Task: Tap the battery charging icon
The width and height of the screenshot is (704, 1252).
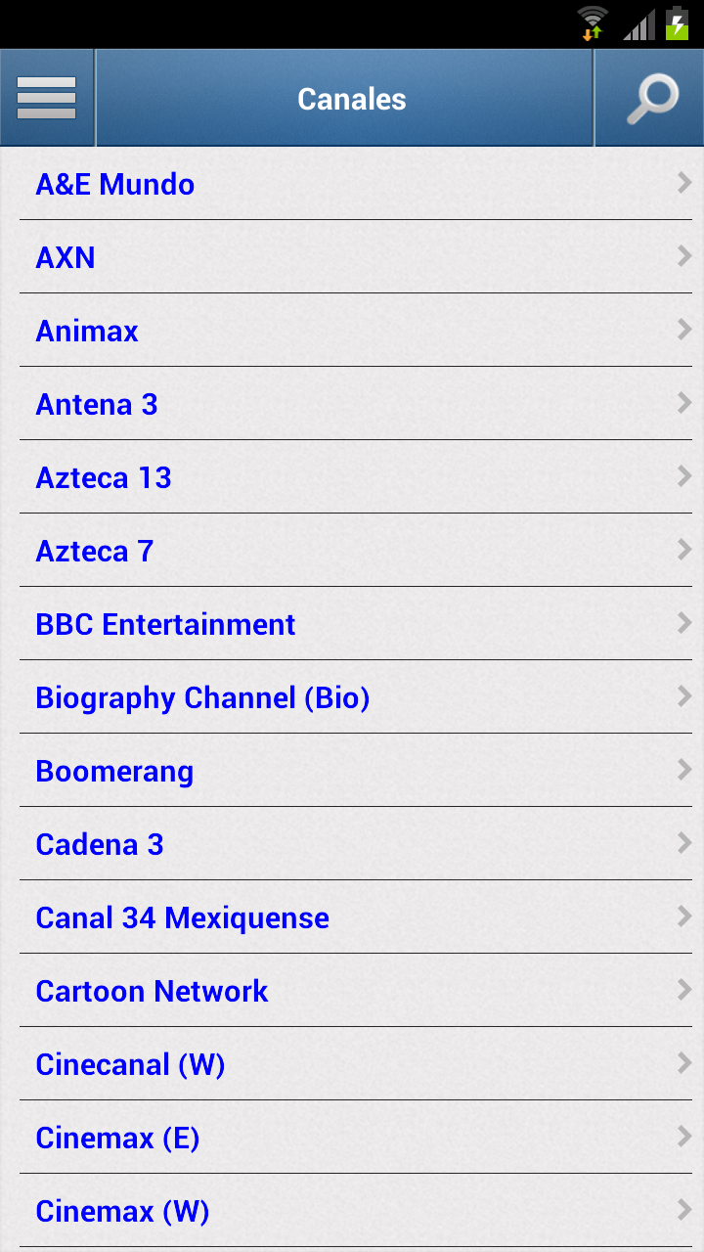Action: (x=677, y=22)
